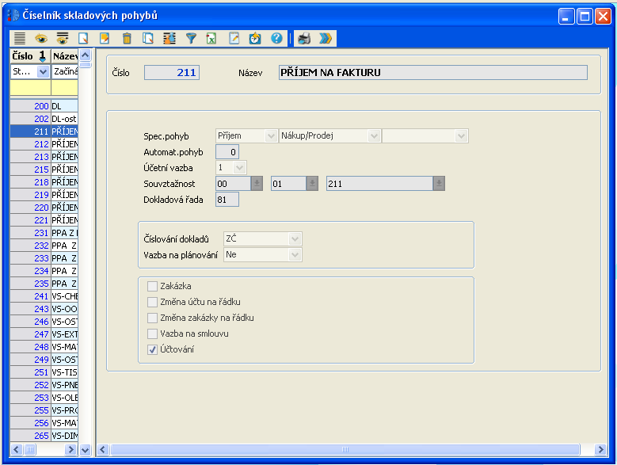Screen dimensions: 617x465
Task: Click the Dokladová řada input field
Action: [227, 199]
